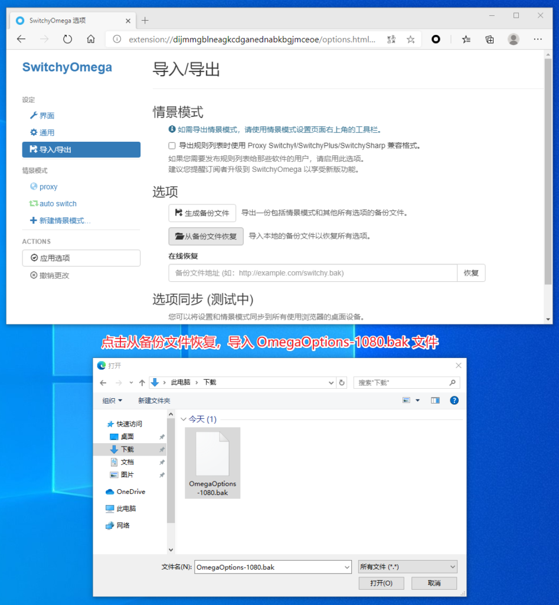
Task: Select the OmegaOptions-1080.bak file
Action: click(x=213, y=463)
